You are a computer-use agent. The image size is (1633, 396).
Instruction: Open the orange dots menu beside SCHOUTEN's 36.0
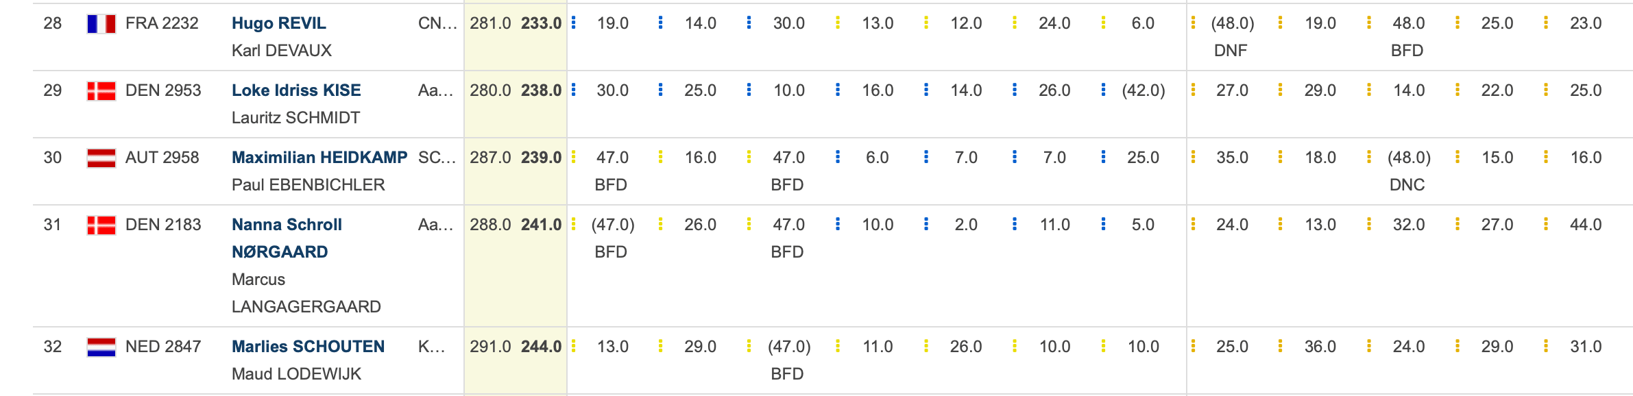point(1280,346)
